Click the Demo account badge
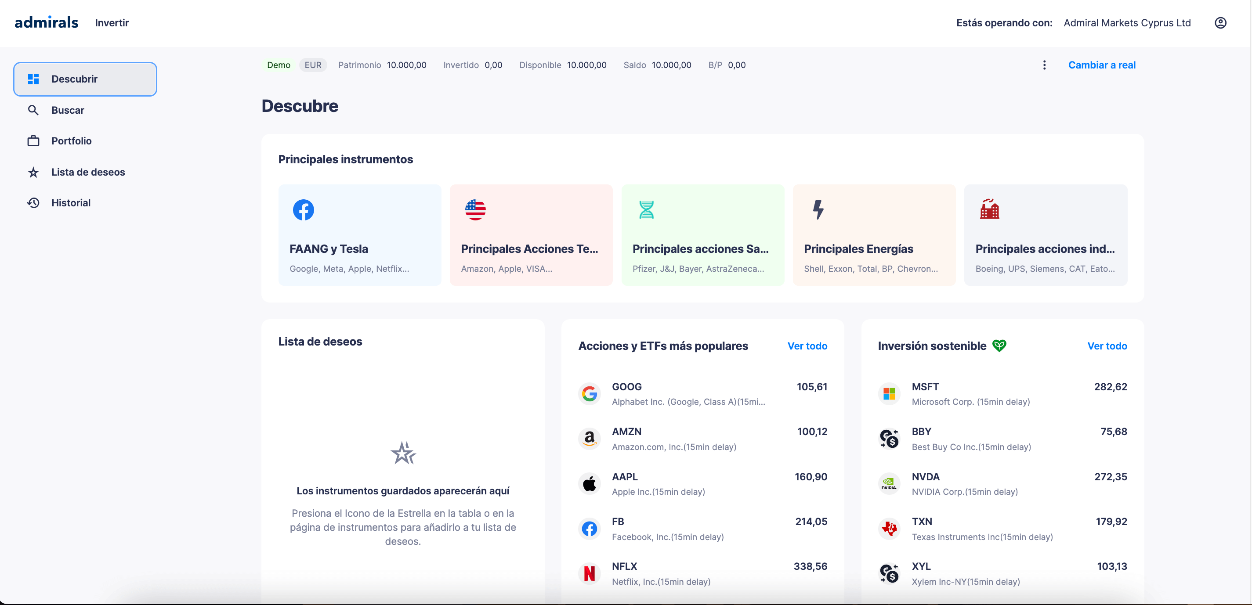 tap(279, 65)
